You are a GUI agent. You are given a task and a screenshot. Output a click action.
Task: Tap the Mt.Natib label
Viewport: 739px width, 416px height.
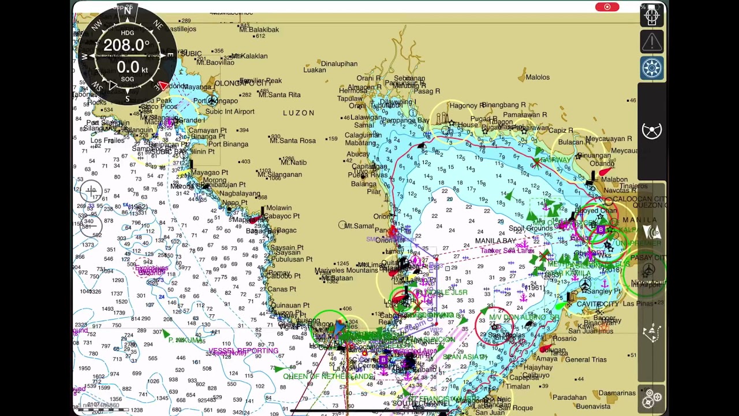[294, 162]
